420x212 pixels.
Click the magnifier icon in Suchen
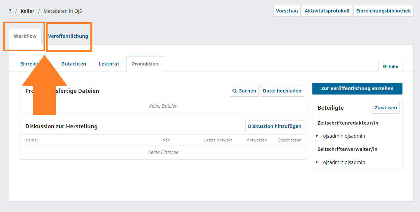(x=234, y=91)
